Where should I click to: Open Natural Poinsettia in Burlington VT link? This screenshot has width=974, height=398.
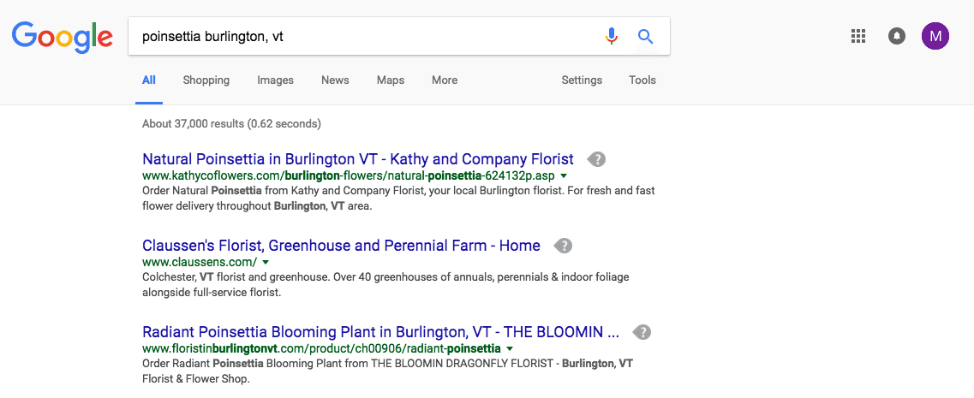tap(357, 159)
